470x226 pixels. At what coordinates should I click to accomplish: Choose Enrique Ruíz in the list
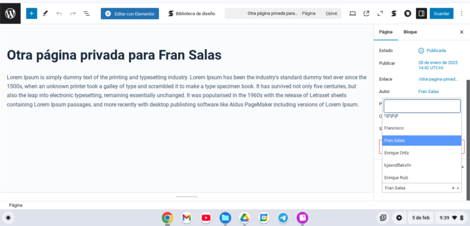coord(422,178)
